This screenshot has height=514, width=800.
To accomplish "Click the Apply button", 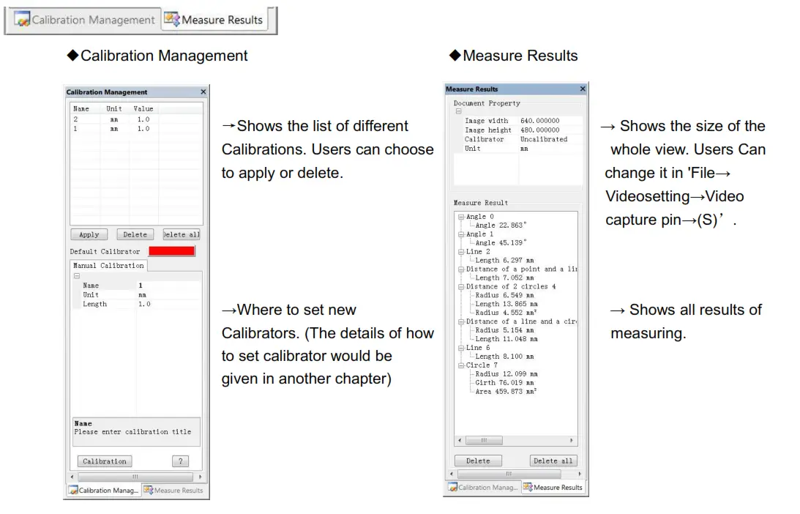I will (x=89, y=234).
